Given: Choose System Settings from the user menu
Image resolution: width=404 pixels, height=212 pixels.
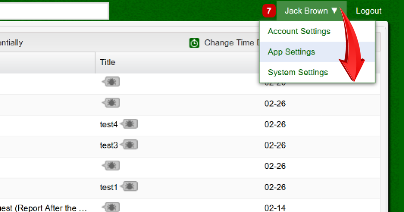Looking at the screenshot, I should click(x=298, y=72).
